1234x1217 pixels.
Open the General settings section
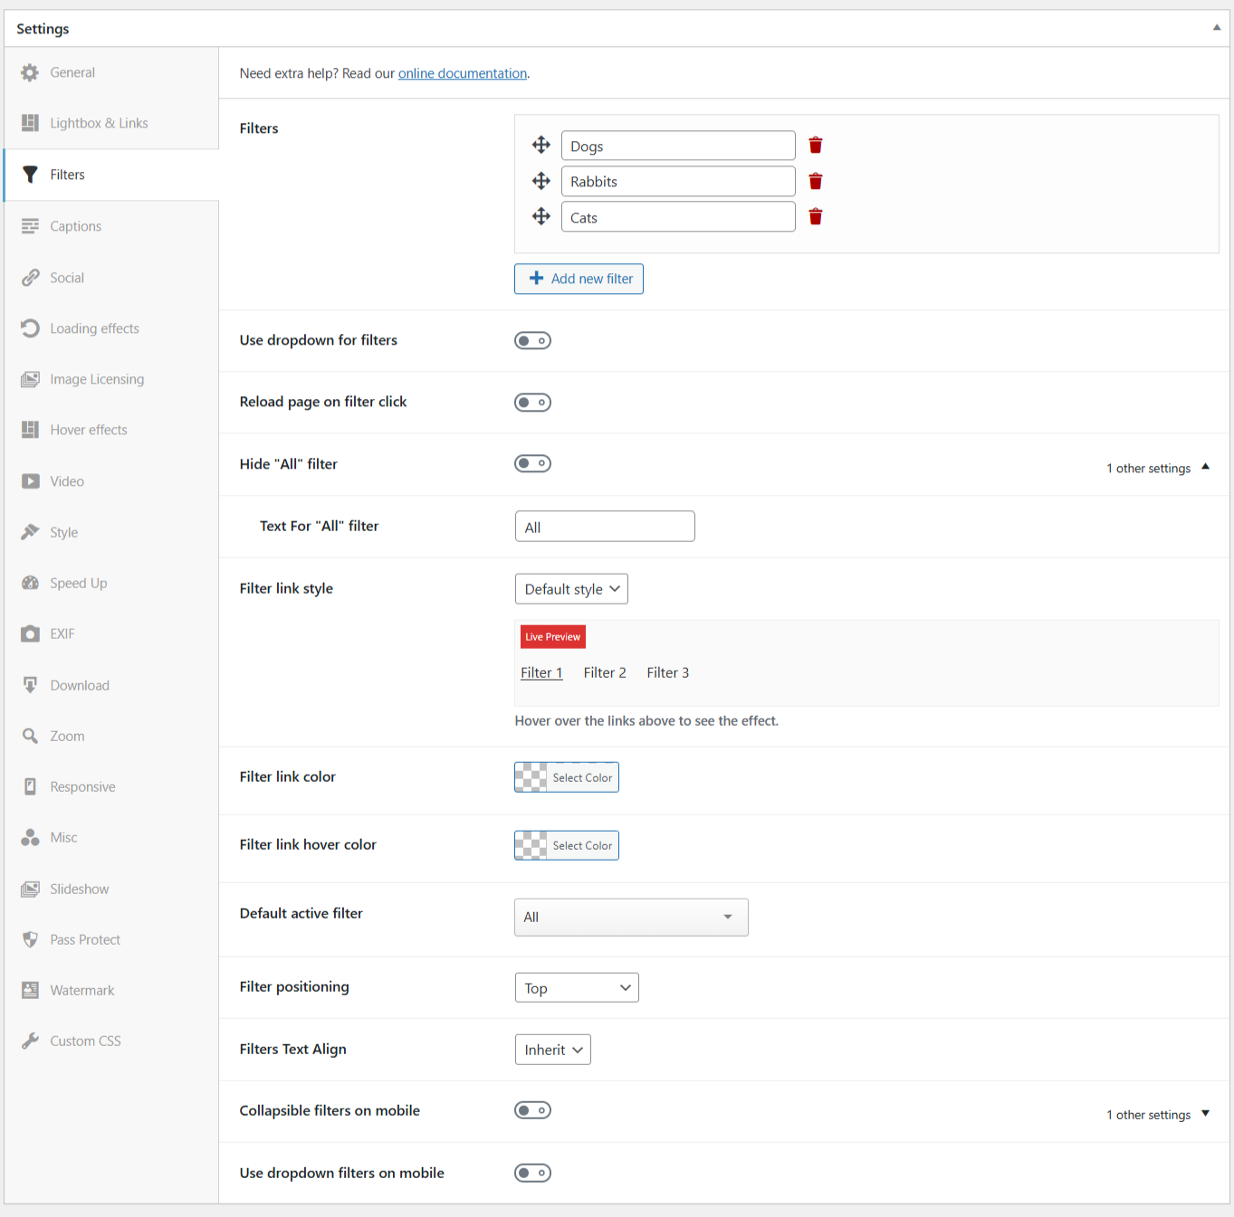pos(72,72)
